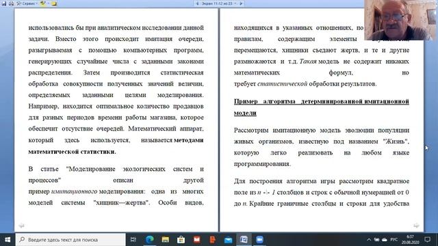This screenshot has width=438, height=246.
Task: Turn forward with the right page arrow
Action: coord(416,225)
